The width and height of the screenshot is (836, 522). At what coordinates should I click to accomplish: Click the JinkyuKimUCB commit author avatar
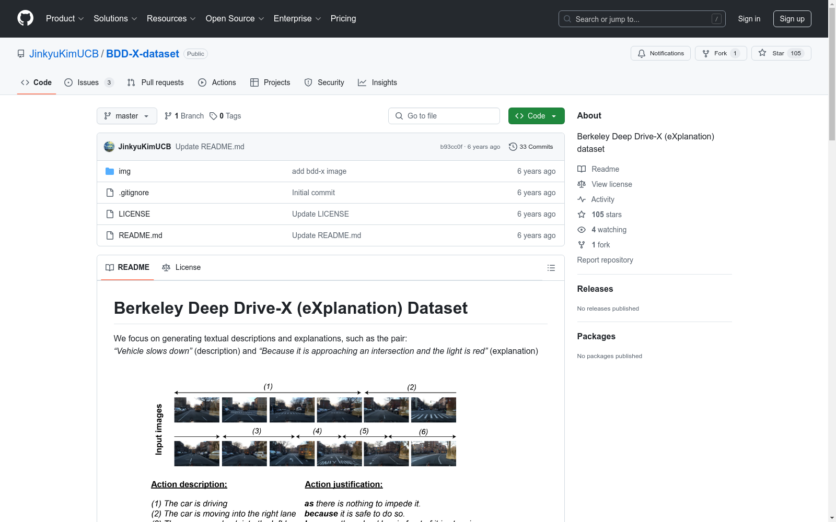(109, 147)
